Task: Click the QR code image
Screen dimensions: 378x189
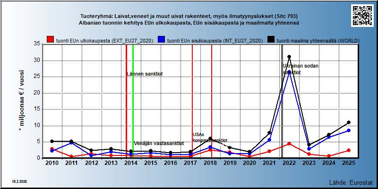Action: tap(362, 16)
